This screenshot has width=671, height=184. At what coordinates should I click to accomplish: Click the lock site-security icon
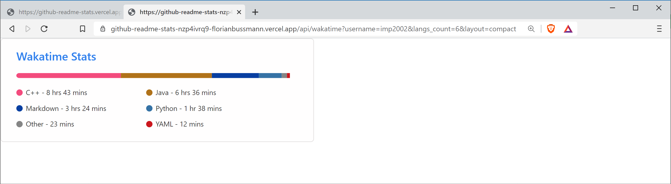pyautogui.click(x=103, y=29)
